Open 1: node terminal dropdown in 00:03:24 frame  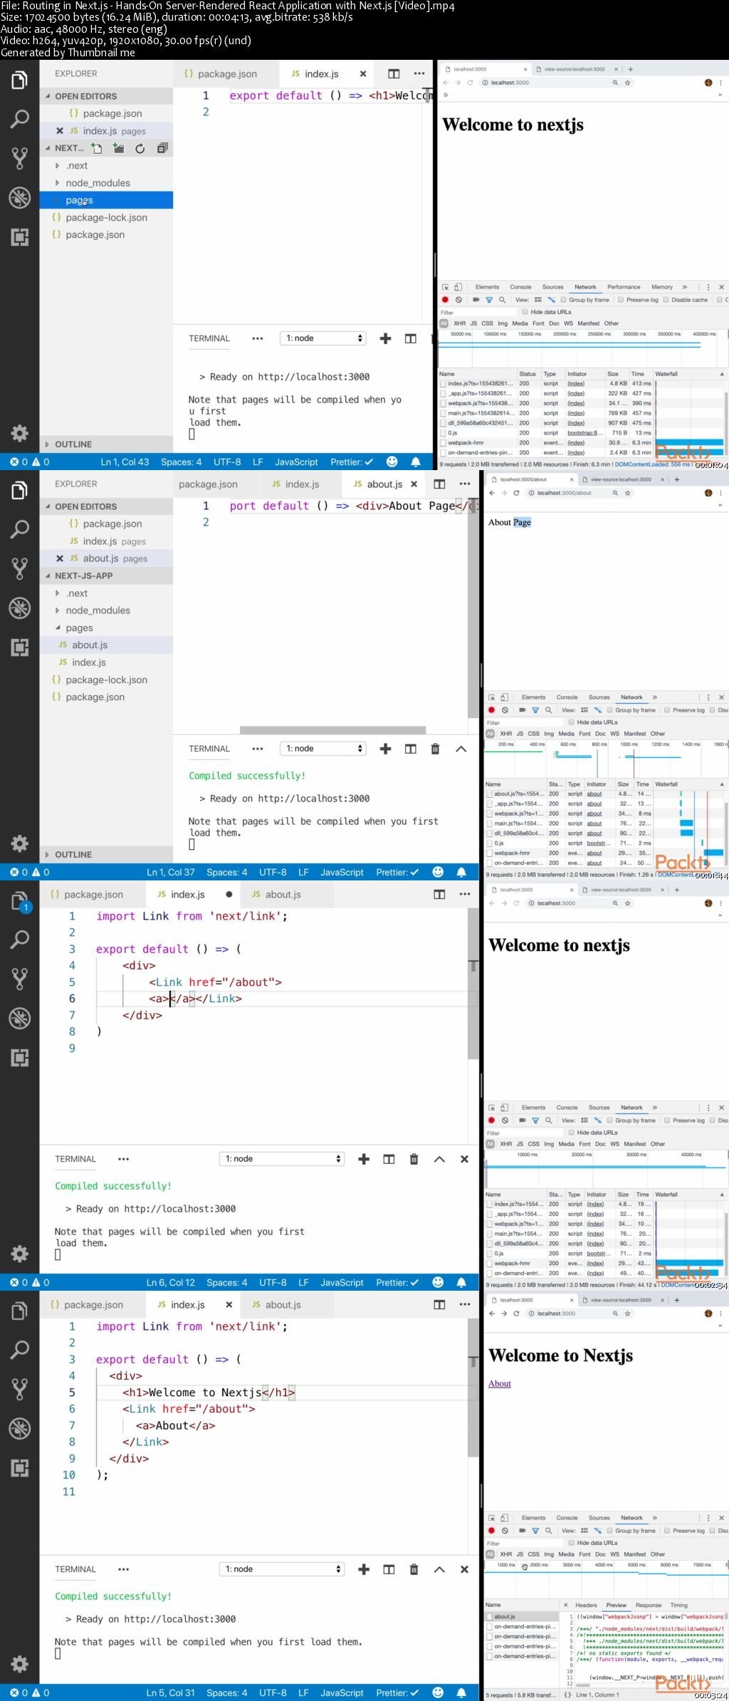pyautogui.click(x=282, y=1569)
